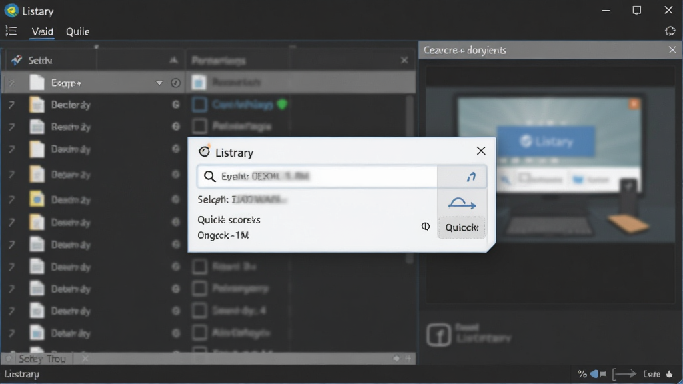Focus the search field in the Listrary dialog
683x384 pixels.
[x=317, y=176]
